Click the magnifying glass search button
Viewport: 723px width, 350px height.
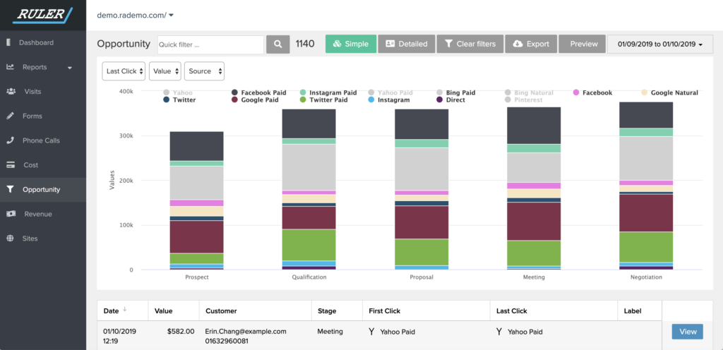tap(278, 44)
